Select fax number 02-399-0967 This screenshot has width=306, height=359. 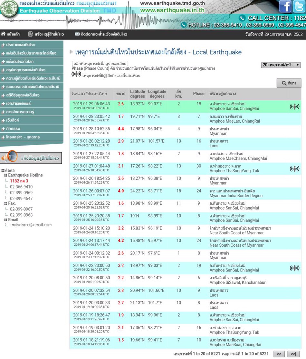pos(21,209)
